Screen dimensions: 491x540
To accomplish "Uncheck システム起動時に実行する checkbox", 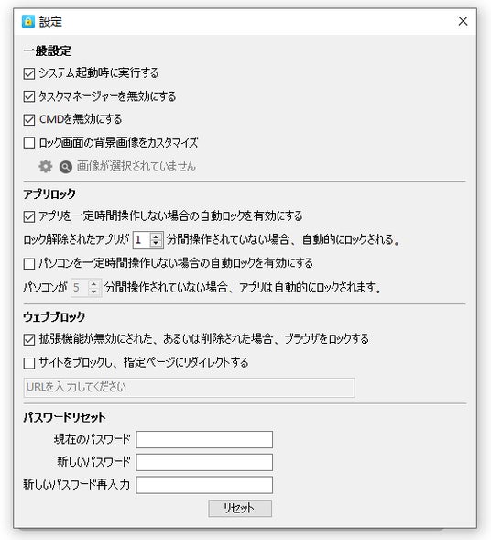I will click(x=29, y=73).
